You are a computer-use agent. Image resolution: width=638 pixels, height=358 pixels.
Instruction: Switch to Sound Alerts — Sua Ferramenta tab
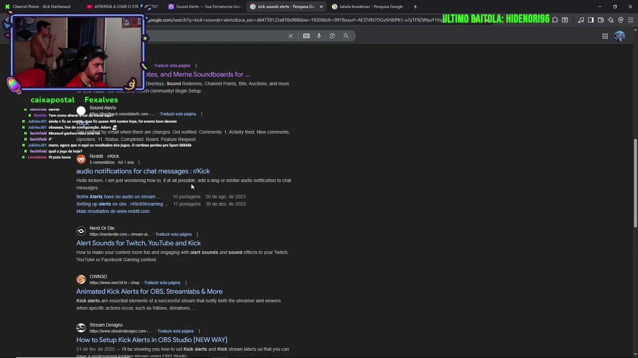click(x=204, y=6)
